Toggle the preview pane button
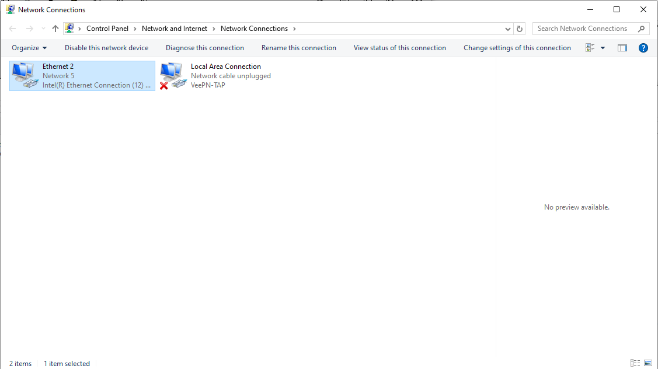658x369 pixels. pyautogui.click(x=622, y=48)
